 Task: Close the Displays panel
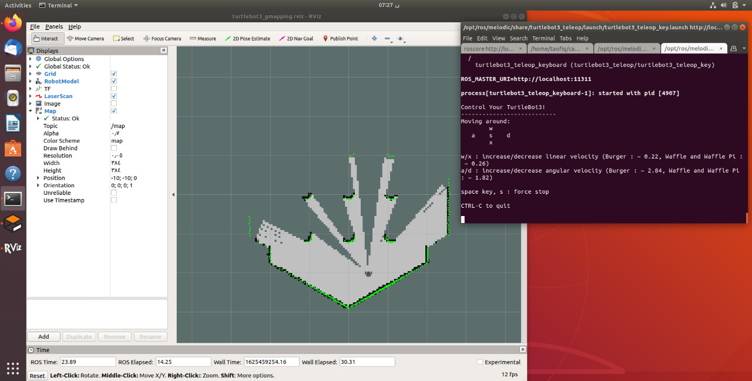[164, 50]
